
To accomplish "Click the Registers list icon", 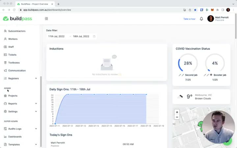I will click(5, 78).
